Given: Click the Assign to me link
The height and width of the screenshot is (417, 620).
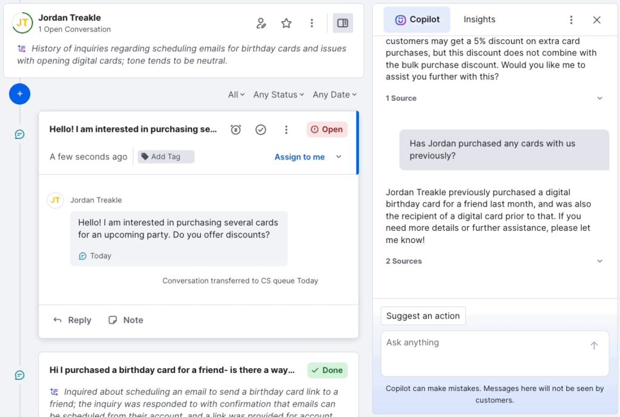Looking at the screenshot, I should (x=300, y=157).
